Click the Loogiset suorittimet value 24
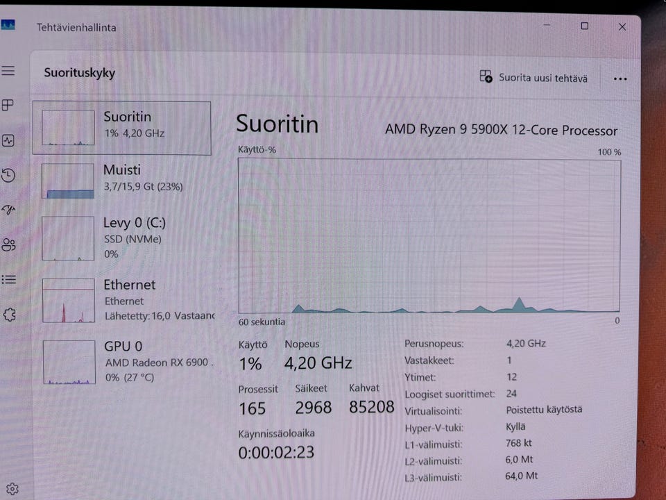666x500 pixels. click(511, 393)
